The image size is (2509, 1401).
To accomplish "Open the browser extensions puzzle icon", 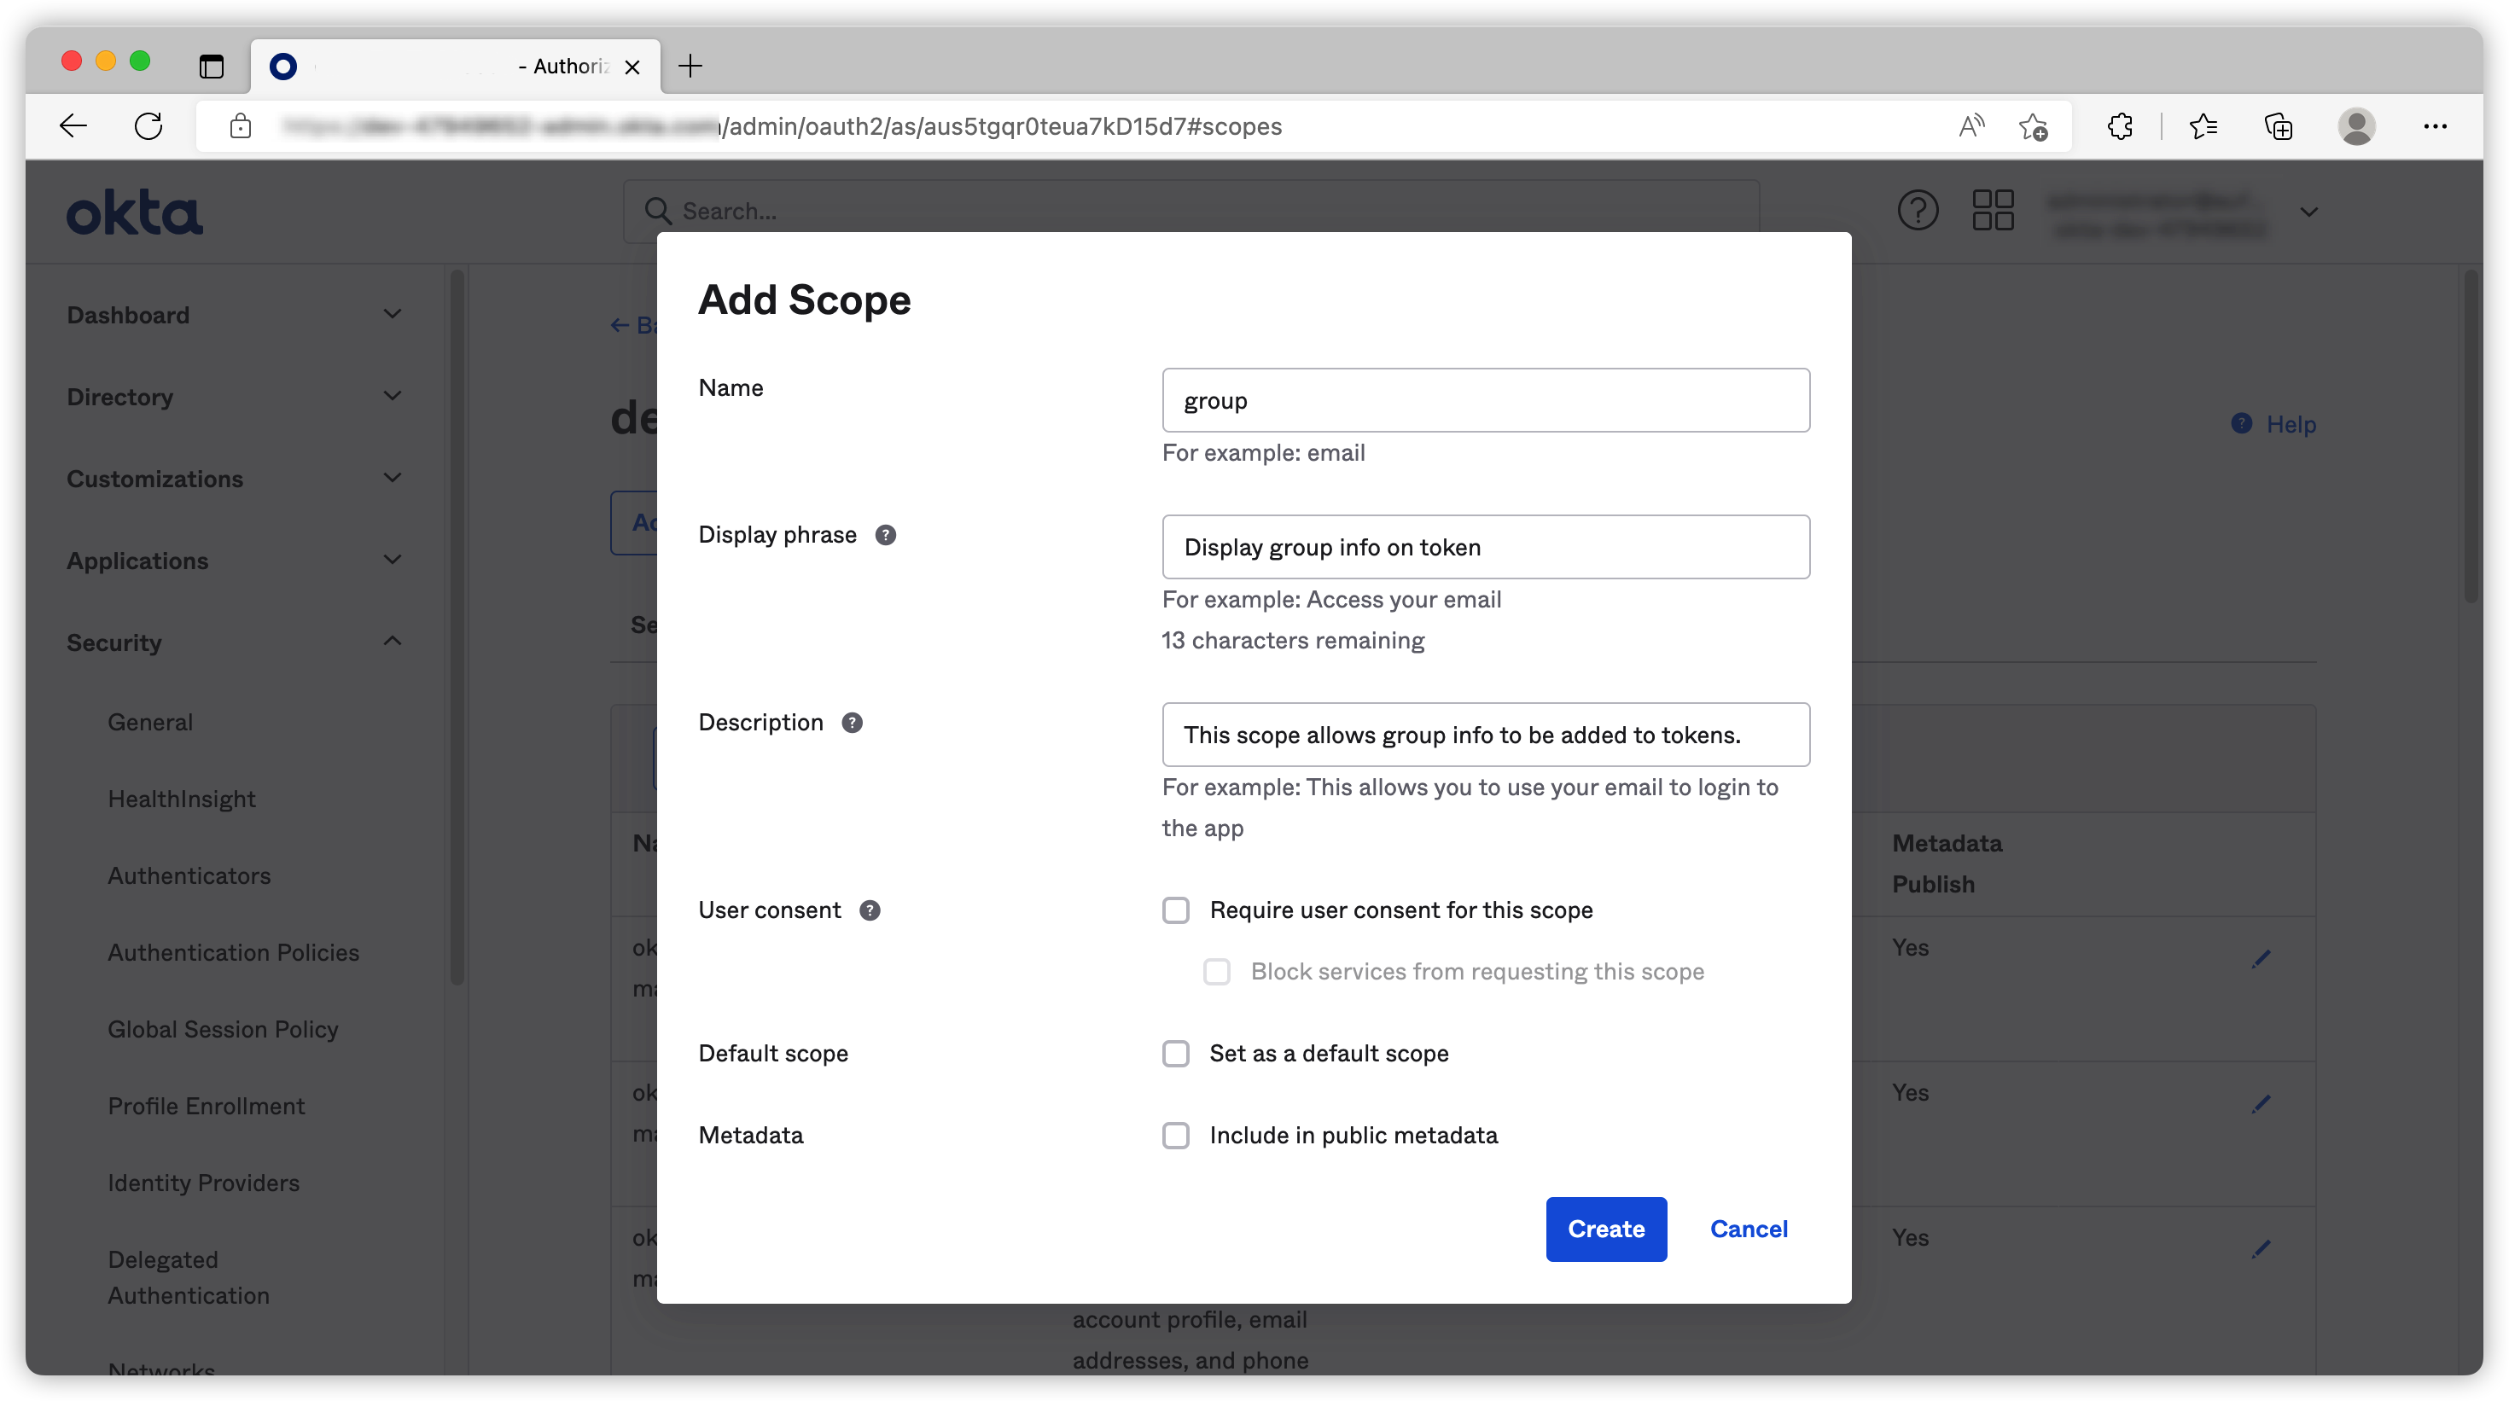I will pyautogui.click(x=2119, y=125).
